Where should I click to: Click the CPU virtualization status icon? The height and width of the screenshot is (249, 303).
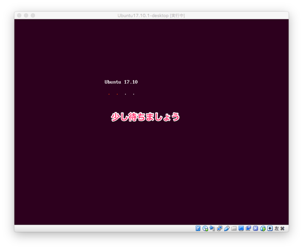pos(255,228)
